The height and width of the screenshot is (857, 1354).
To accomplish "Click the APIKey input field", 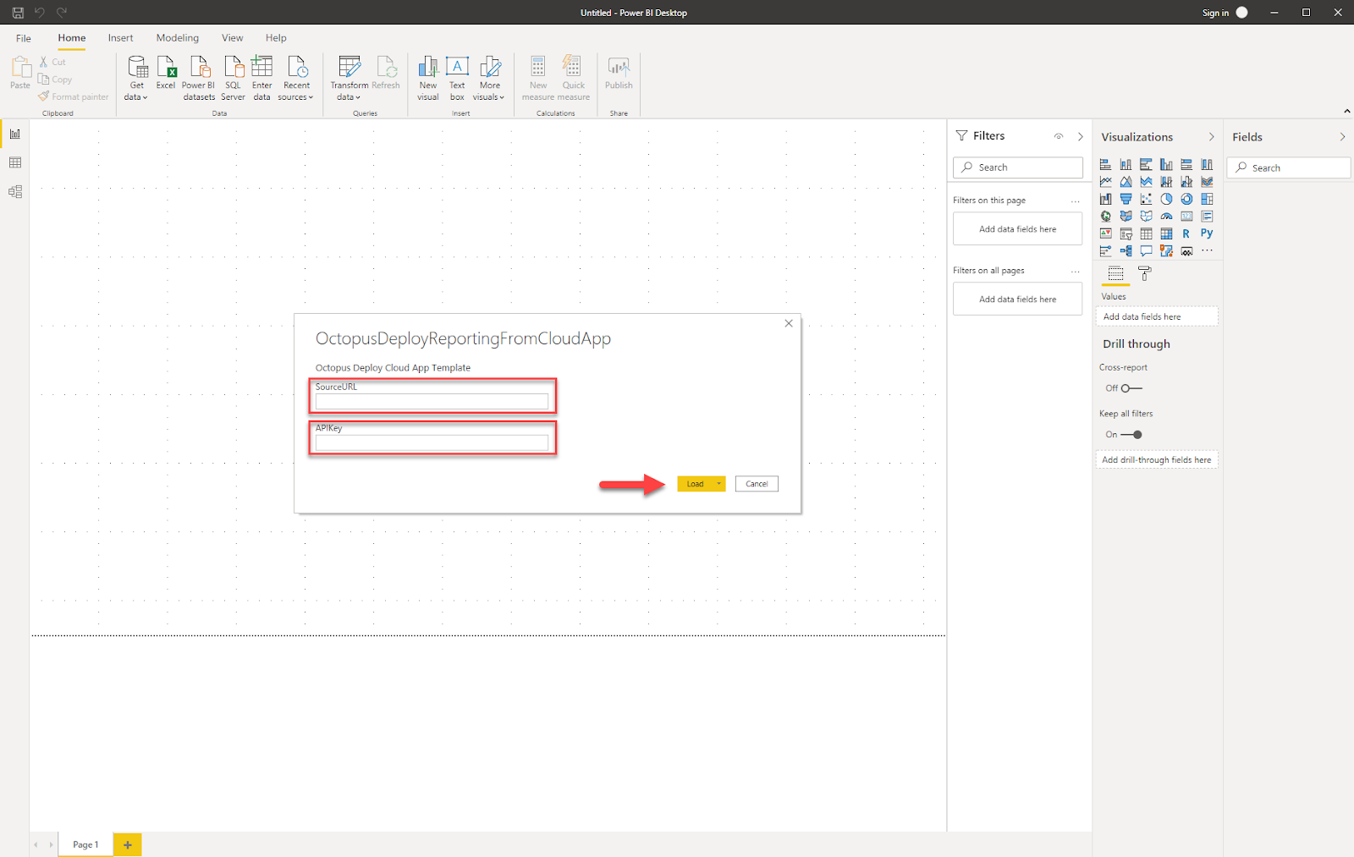I will 432,442.
